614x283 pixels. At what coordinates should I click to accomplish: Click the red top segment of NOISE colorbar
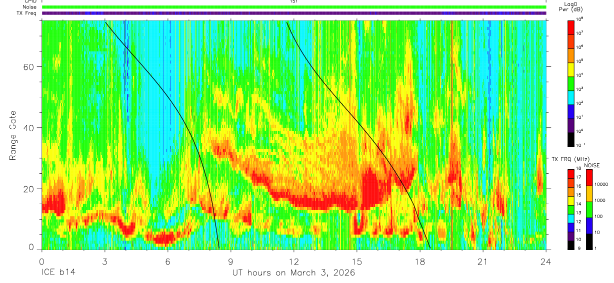[589, 177]
